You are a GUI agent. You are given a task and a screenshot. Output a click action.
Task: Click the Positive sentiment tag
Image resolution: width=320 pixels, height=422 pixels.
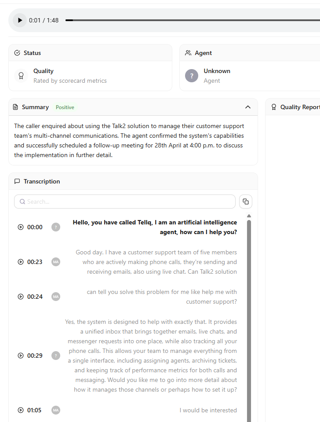click(x=65, y=107)
